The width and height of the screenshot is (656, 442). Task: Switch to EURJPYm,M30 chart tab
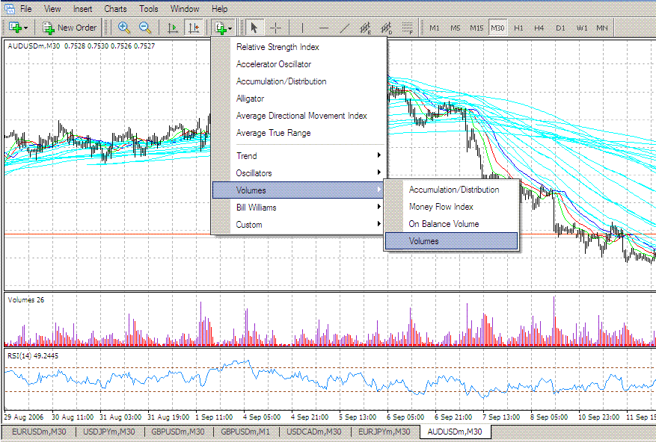[x=384, y=432]
